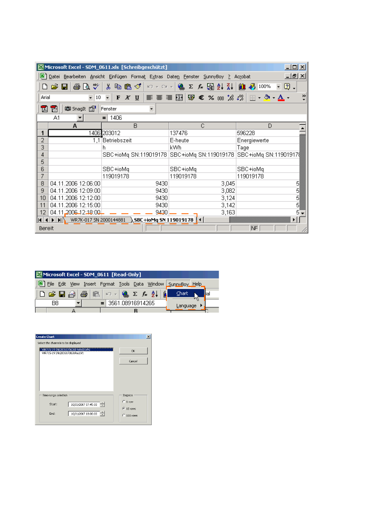370x524 pixels.
Task: Click the New document icon in the German Excel toolbar
Action: (x=45, y=86)
